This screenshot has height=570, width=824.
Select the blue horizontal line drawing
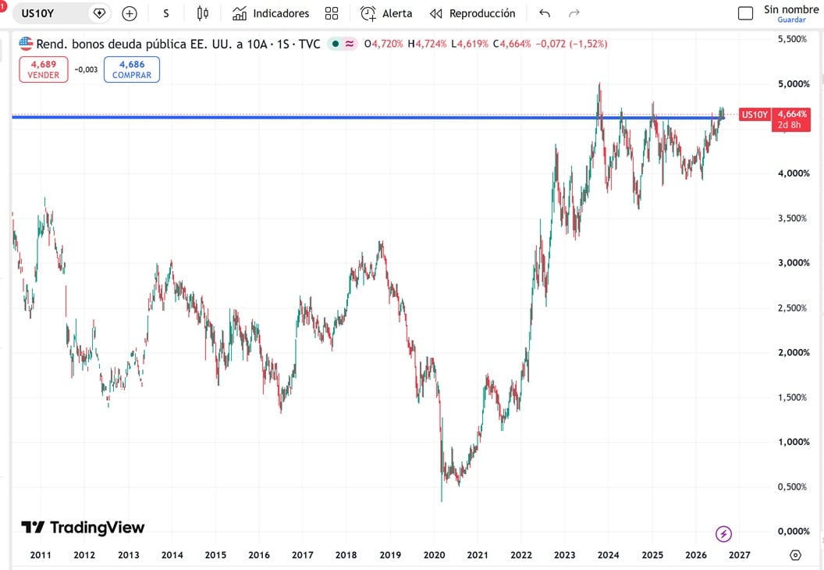(x=368, y=117)
